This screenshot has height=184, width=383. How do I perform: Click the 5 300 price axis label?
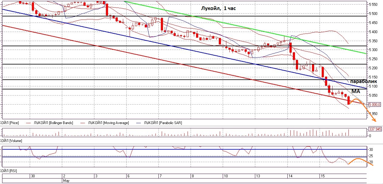click(373, 50)
